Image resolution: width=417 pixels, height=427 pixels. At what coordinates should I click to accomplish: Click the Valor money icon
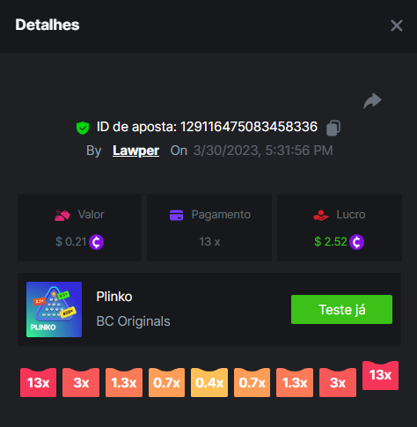click(x=62, y=215)
